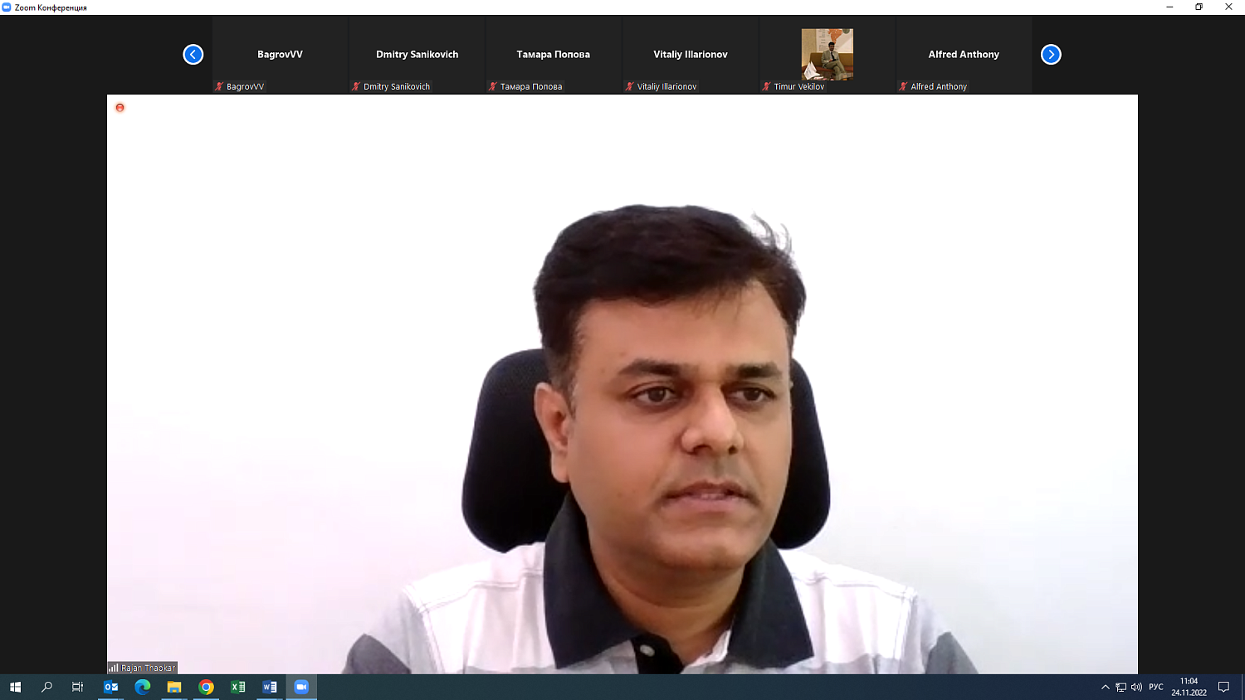Restore down the Zoom window
This screenshot has height=700, width=1245.
tap(1199, 7)
